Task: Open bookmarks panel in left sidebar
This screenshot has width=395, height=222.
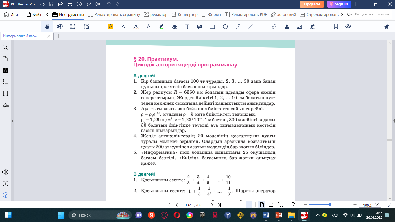Action: click(5, 93)
